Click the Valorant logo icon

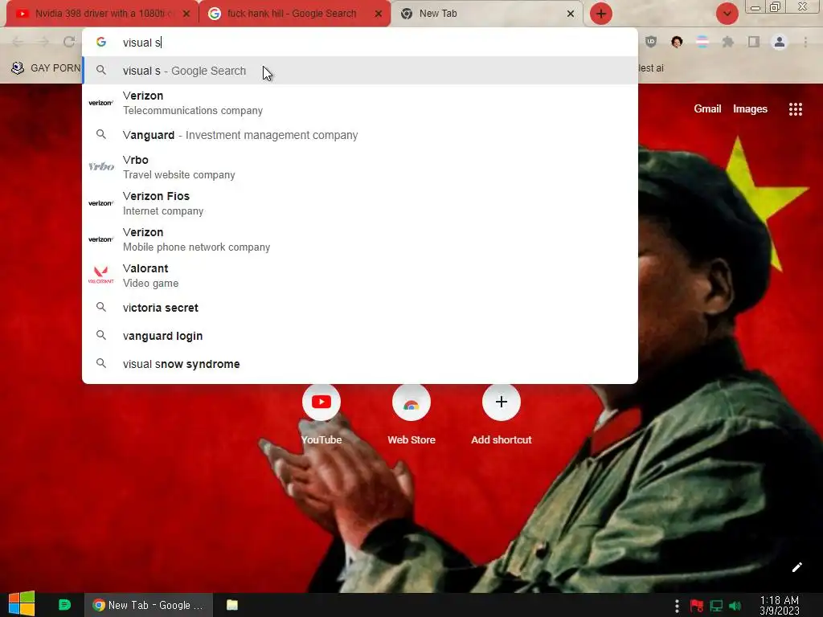coord(100,275)
